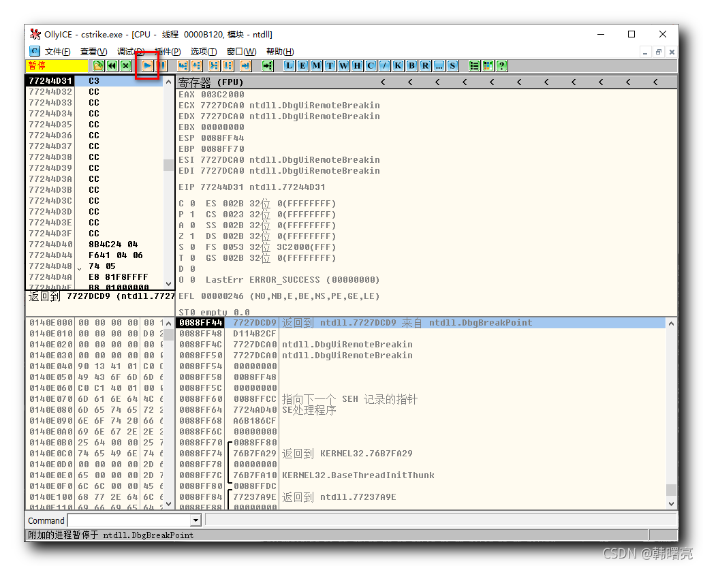This screenshot has height=566, width=703.
Task: Click disassembly pane scroll down arrow
Action: coord(168,283)
